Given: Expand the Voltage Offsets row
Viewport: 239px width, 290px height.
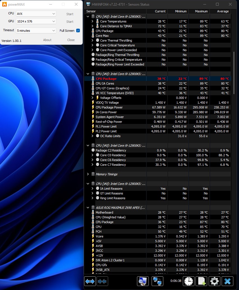Looking at the screenshot, I should click(x=93, y=98).
